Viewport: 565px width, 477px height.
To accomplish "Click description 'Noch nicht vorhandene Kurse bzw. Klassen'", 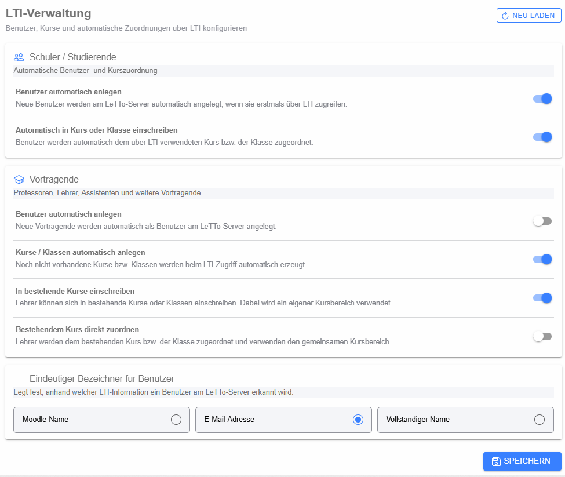I will tap(161, 264).
